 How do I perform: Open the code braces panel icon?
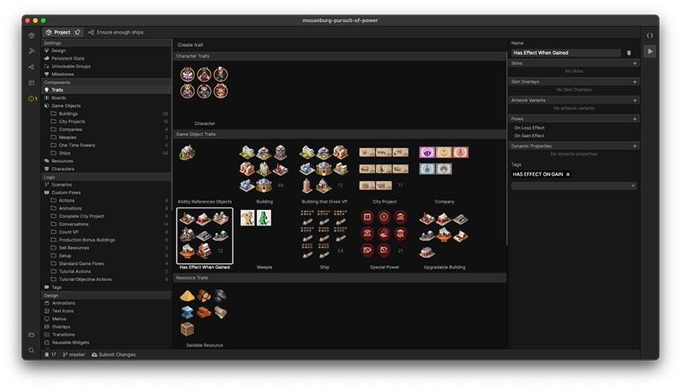click(x=649, y=36)
